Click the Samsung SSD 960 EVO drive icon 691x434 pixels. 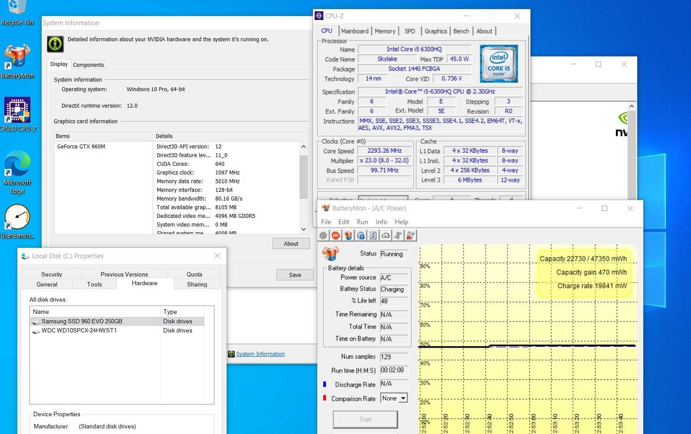click(36, 322)
